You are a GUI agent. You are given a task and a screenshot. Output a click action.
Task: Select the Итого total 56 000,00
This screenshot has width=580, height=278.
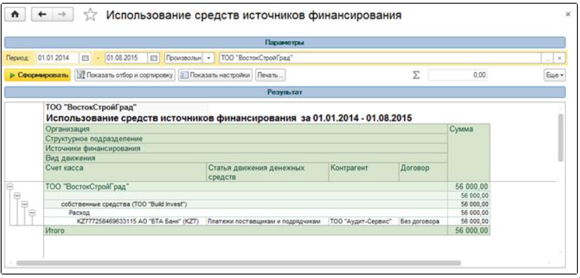click(x=468, y=231)
